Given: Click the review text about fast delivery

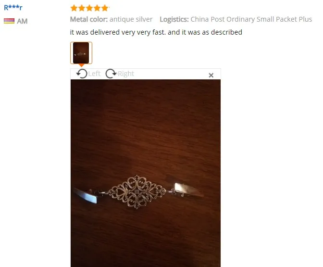Looking at the screenshot, I should 156,32.
